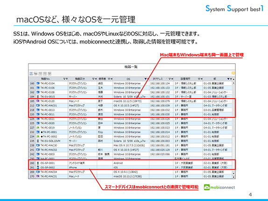The image size is (268, 201).
Task: Select the iPhone device type cell
Action: (x=82, y=167)
